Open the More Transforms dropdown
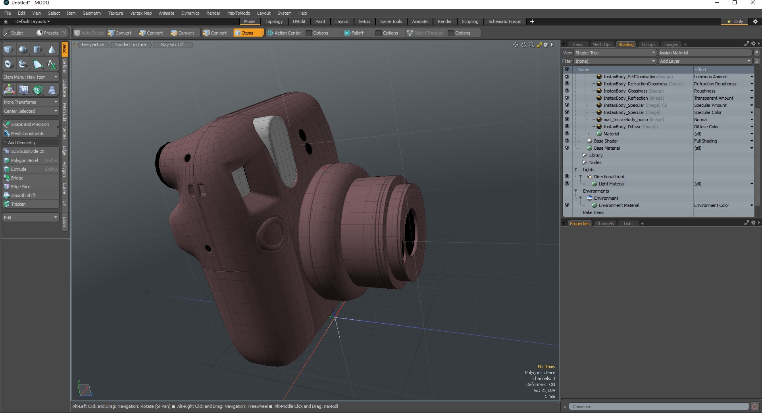 coord(31,102)
